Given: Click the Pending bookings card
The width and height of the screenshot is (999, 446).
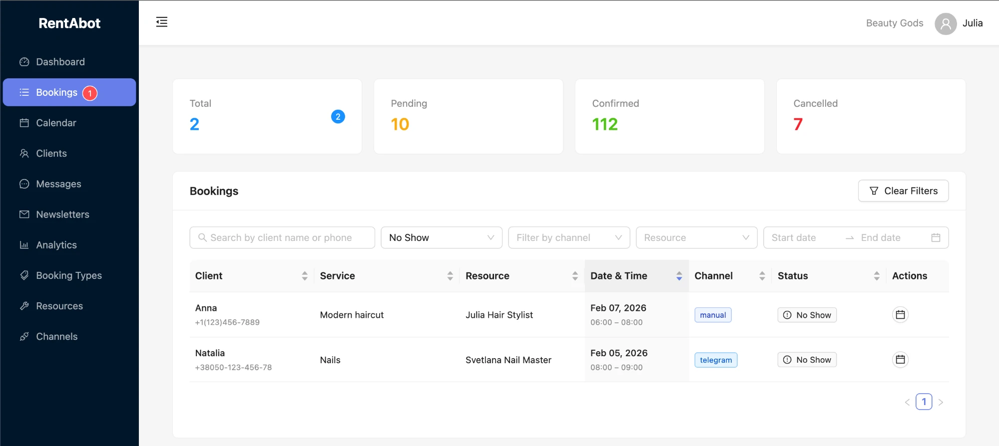Looking at the screenshot, I should click(469, 116).
